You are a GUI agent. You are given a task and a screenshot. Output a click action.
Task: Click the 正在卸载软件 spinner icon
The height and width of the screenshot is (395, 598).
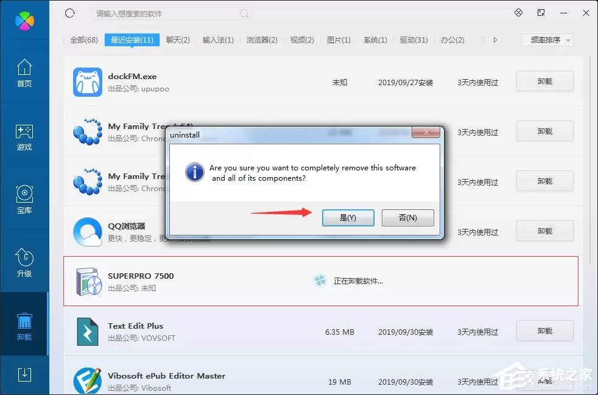(x=320, y=281)
